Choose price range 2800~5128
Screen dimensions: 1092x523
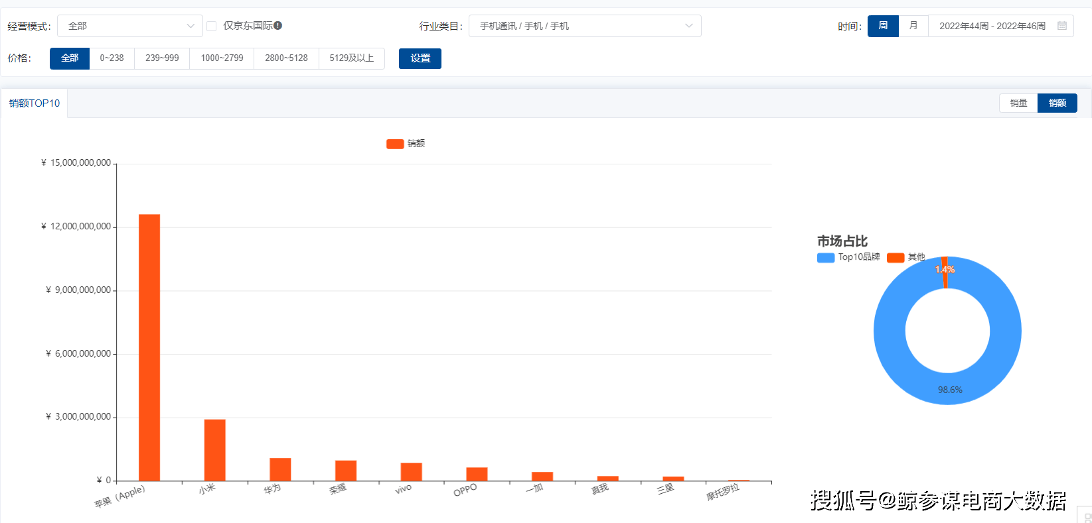[x=286, y=58]
